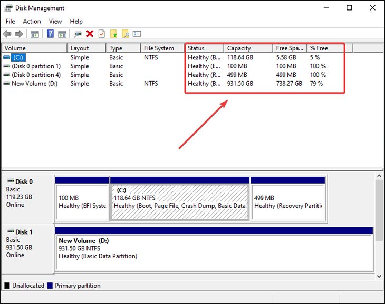
Task: Select the (C:) volume in list
Action: click(x=19, y=57)
